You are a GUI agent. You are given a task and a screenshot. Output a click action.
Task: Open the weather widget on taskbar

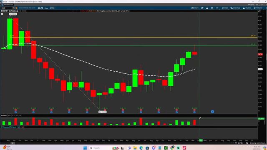point(7,147)
